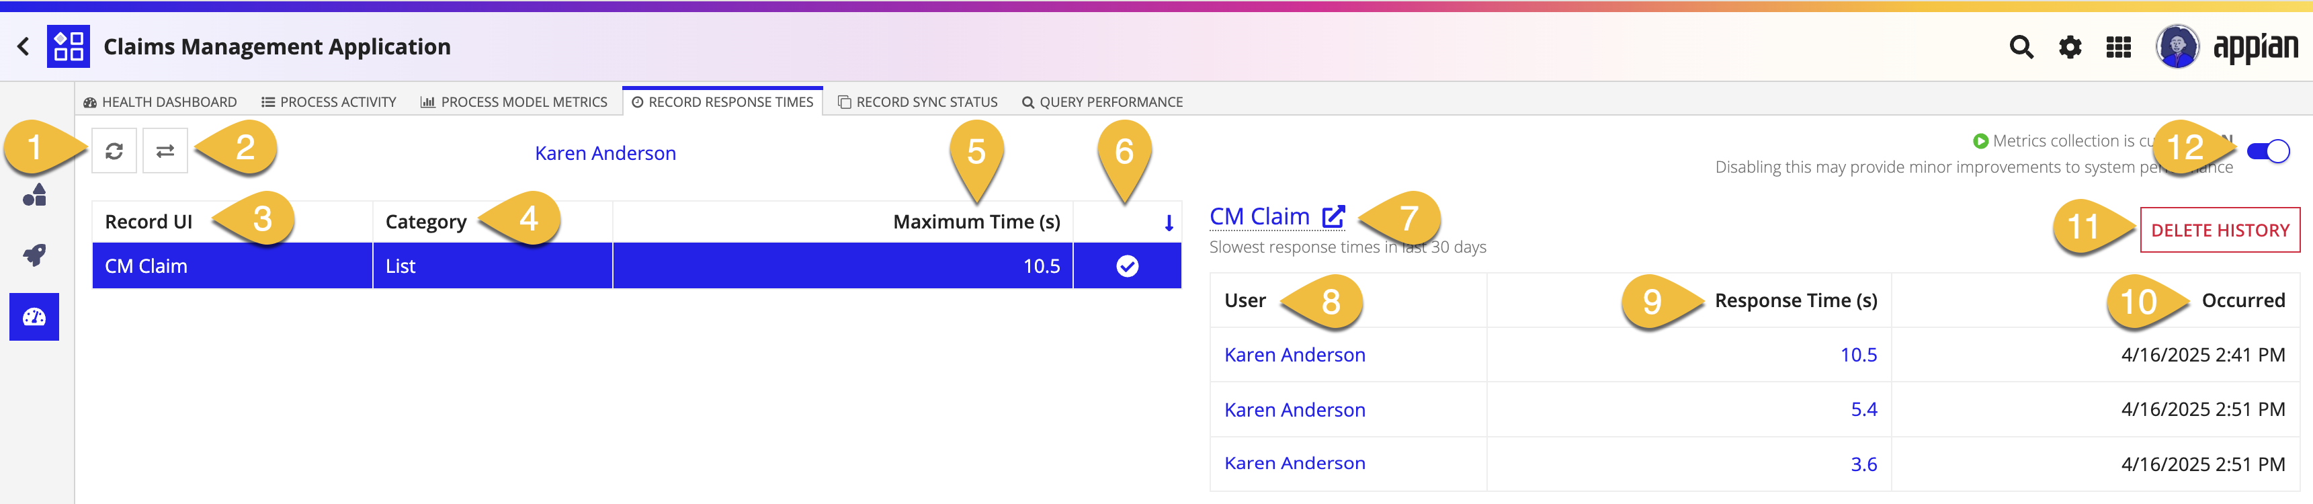2313x504 pixels.
Task: Click the User column header
Action: (x=1245, y=301)
